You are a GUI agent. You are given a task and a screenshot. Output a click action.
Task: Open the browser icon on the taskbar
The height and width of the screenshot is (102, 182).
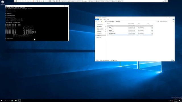click(12, 101)
